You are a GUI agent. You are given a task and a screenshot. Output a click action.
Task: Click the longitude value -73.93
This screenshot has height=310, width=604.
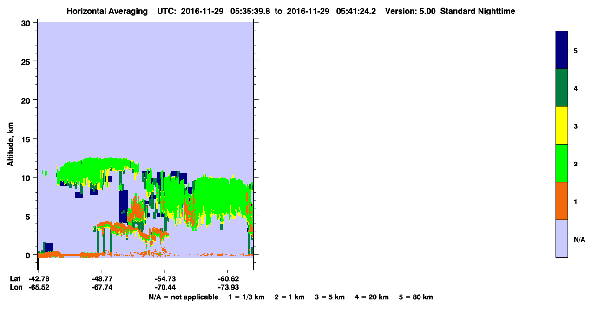pos(228,287)
